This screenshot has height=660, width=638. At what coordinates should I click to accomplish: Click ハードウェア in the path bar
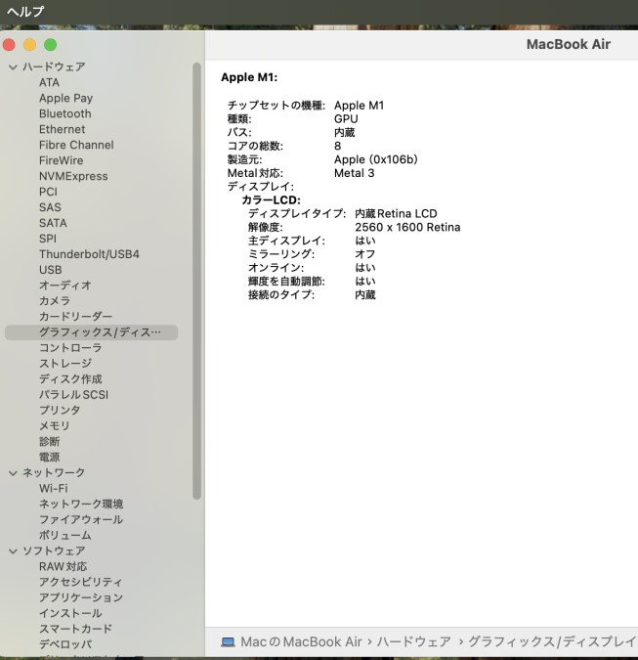pyautogui.click(x=414, y=641)
